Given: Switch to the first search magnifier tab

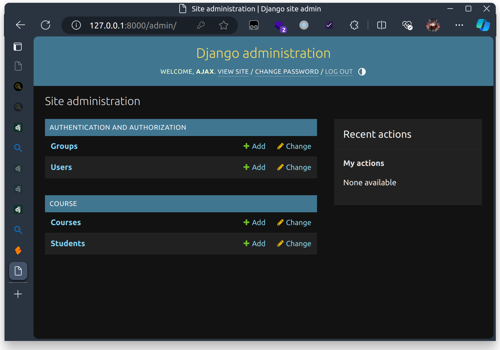Looking at the screenshot, I should click(x=18, y=148).
